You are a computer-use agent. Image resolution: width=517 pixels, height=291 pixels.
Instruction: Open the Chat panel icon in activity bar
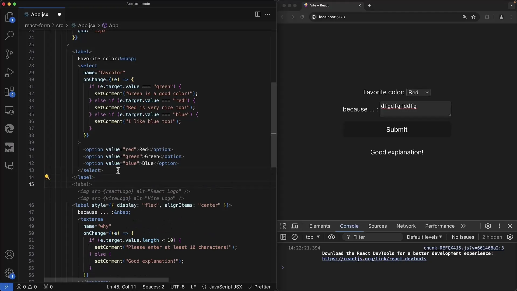pyautogui.click(x=9, y=166)
